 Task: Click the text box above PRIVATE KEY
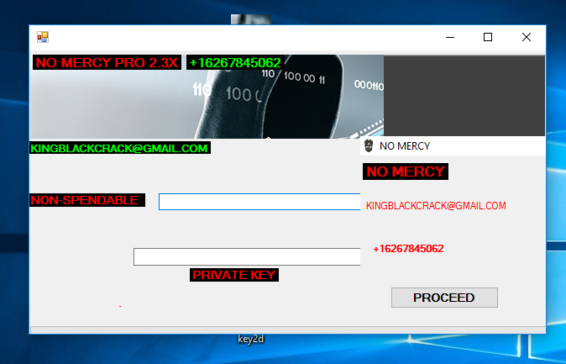click(x=246, y=256)
